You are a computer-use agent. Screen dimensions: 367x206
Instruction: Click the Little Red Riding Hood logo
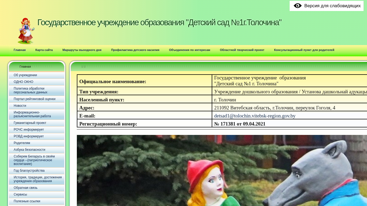click(x=26, y=31)
